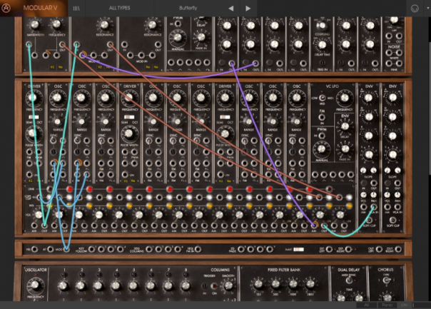Click the DELAY TIME knob
The width and height of the screenshot is (431, 309).
click(322, 44)
